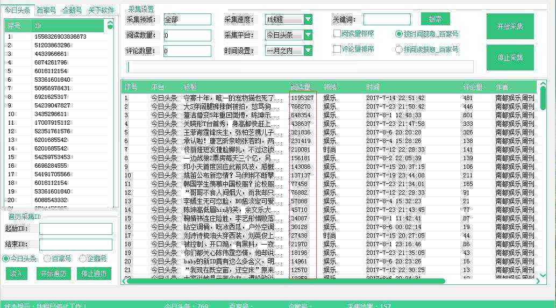Focus the 起始ID input field
The image size is (556, 308).
(x=75, y=229)
